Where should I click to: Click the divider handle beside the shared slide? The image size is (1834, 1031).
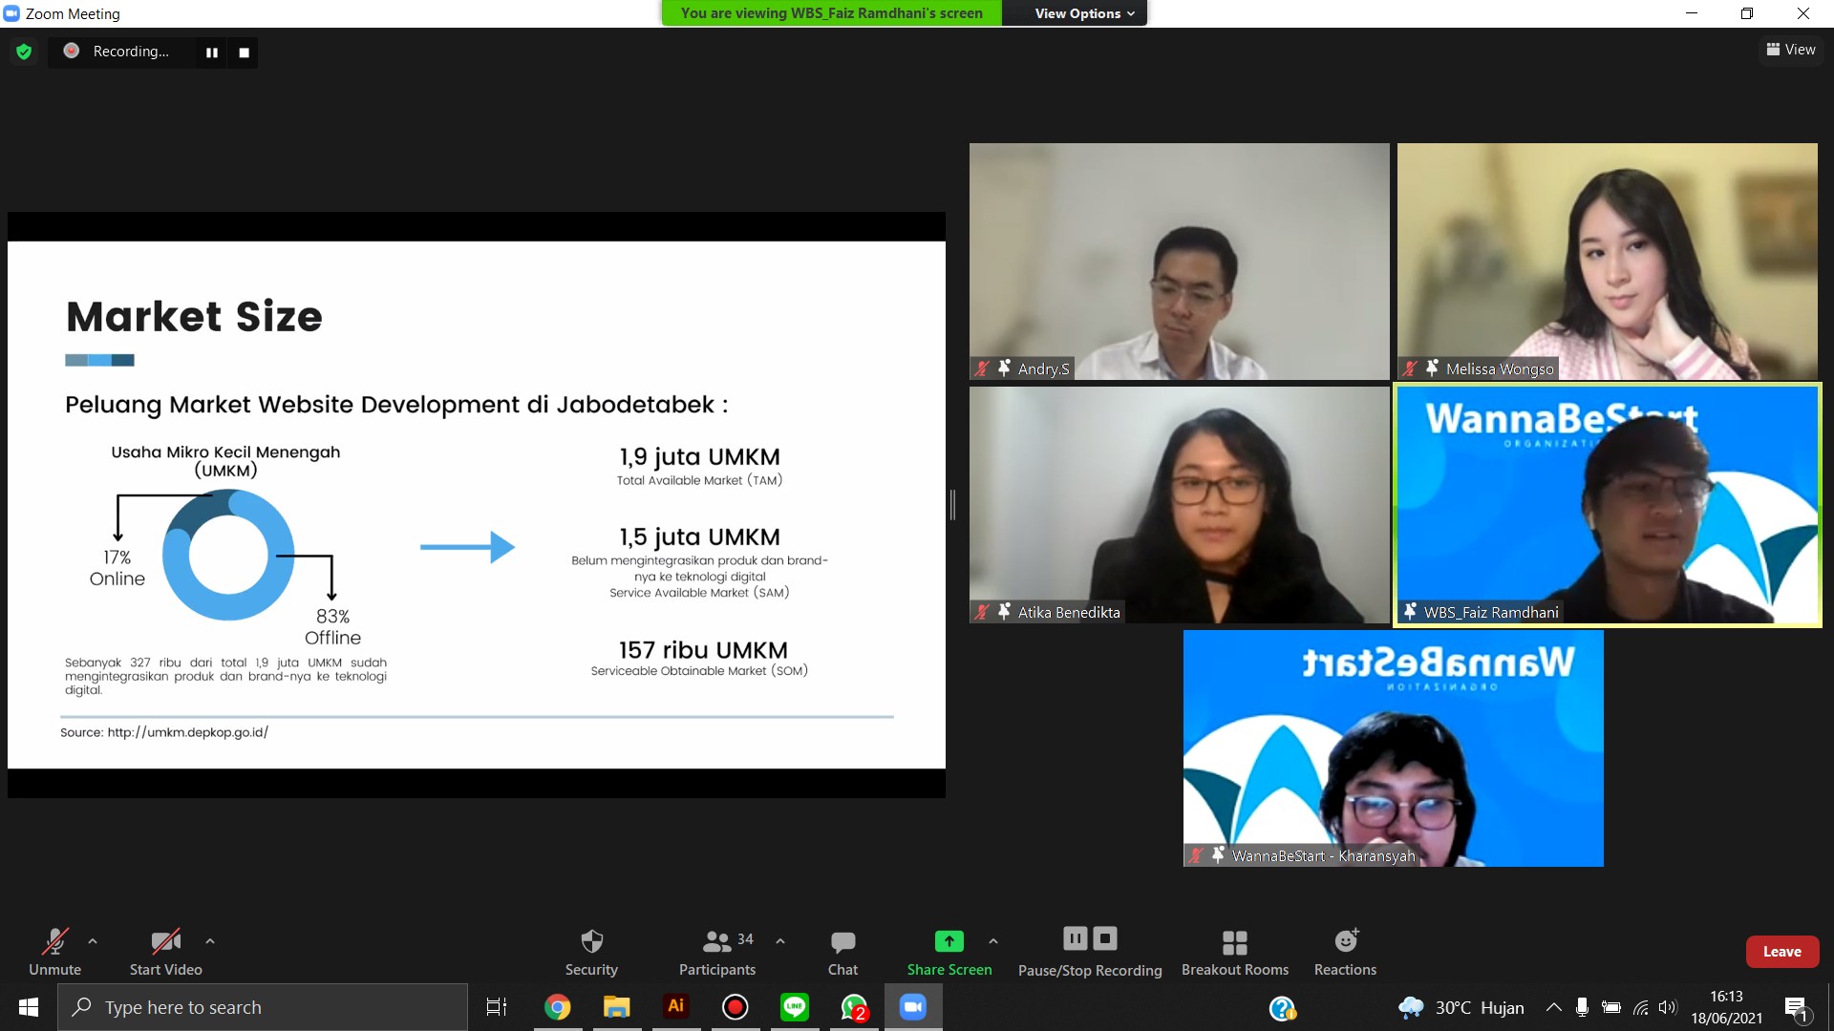[952, 505]
